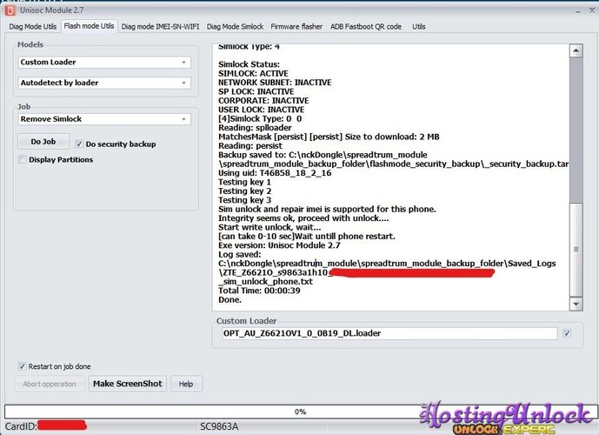Click the 0% progress bar
This screenshot has width=599, height=435.
tap(300, 412)
